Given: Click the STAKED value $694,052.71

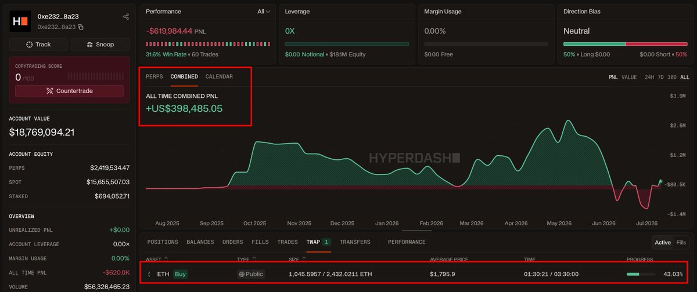Looking at the screenshot, I should (x=112, y=196).
